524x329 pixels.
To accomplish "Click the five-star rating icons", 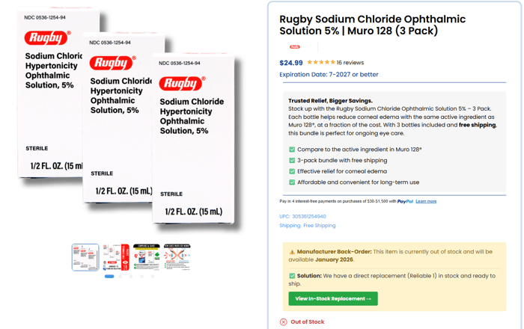I will (320, 63).
